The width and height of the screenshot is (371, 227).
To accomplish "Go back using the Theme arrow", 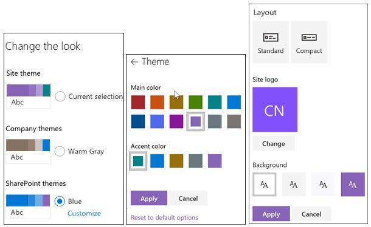I will [x=134, y=62].
